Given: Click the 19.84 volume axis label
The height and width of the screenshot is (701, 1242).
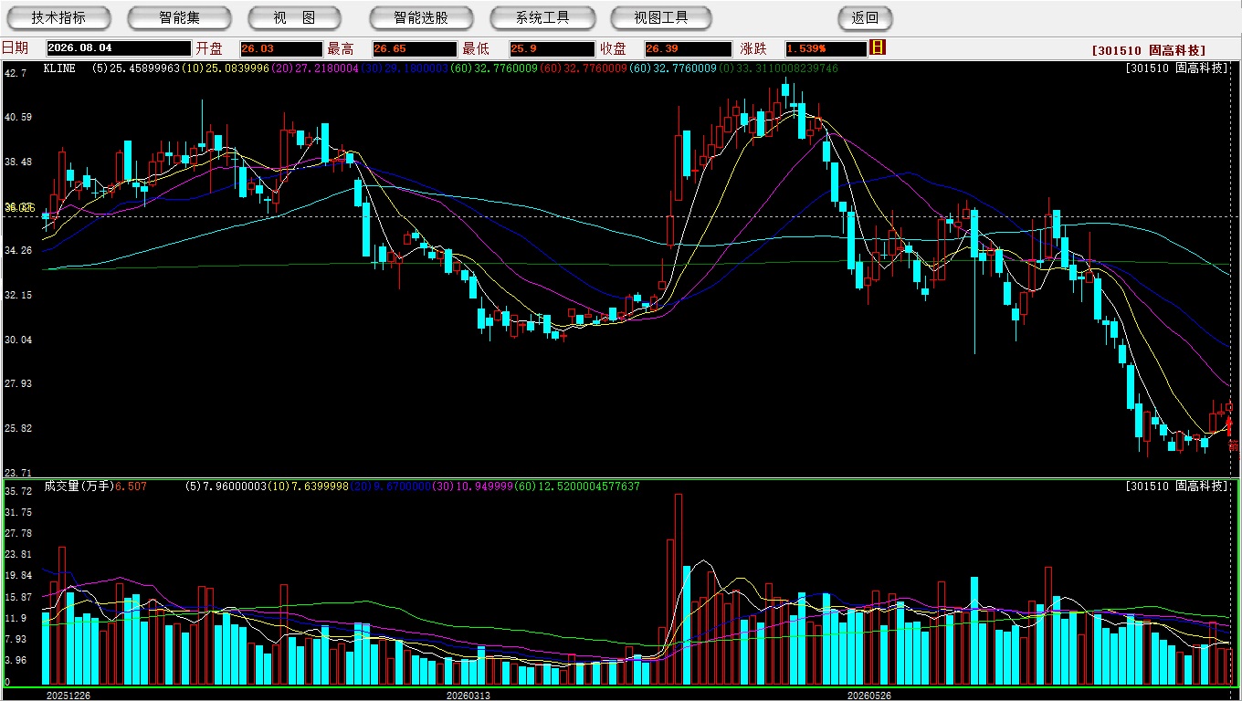Looking at the screenshot, I should (x=18, y=575).
